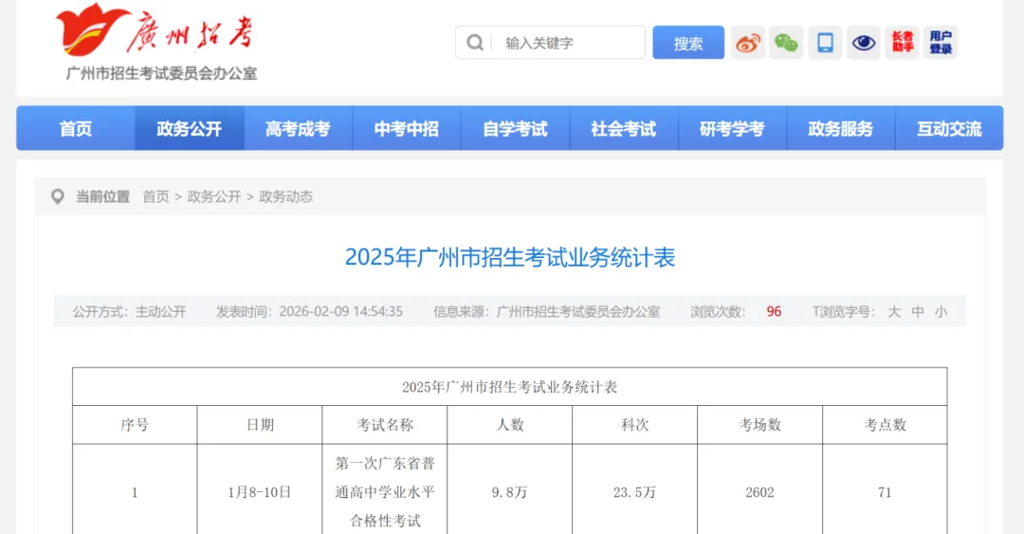1024x534 pixels.
Task: Open the 长者助手 elder assistant icon
Action: point(902,43)
